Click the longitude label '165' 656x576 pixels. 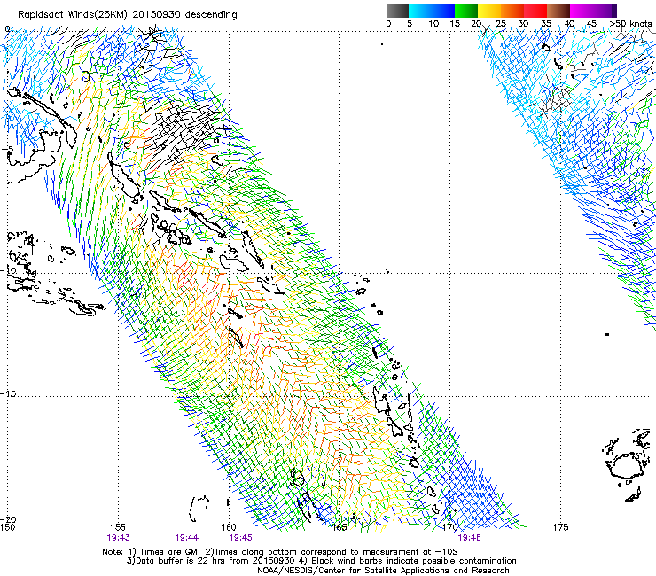pyautogui.click(x=340, y=527)
